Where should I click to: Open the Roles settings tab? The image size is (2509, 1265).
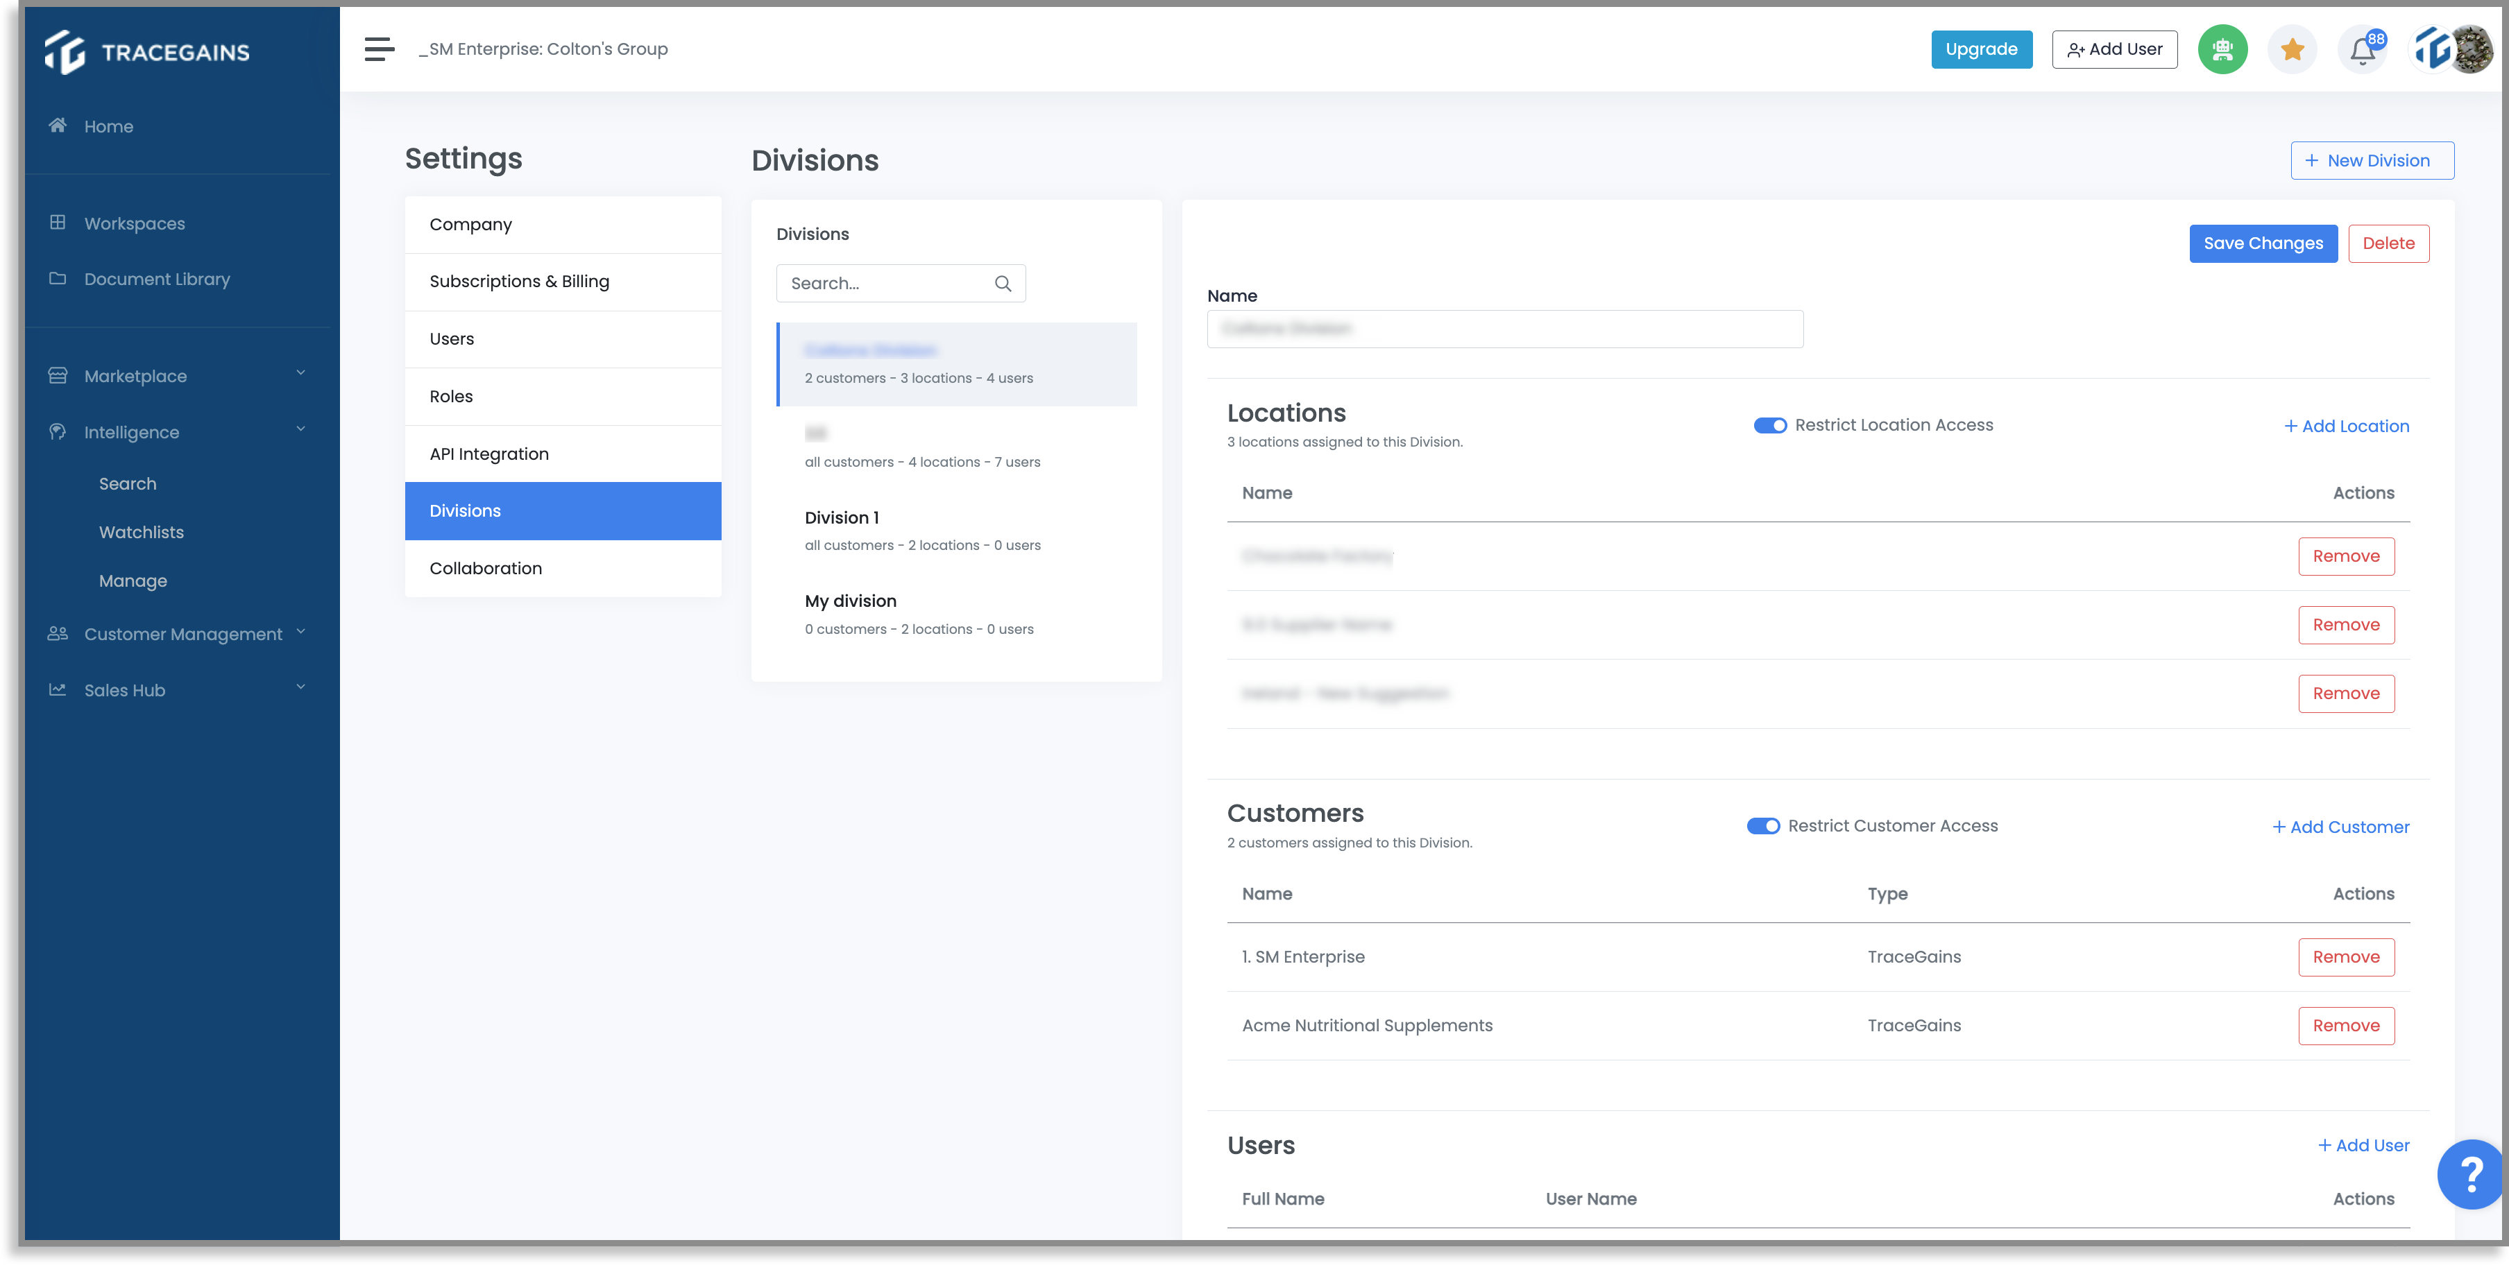(x=563, y=396)
